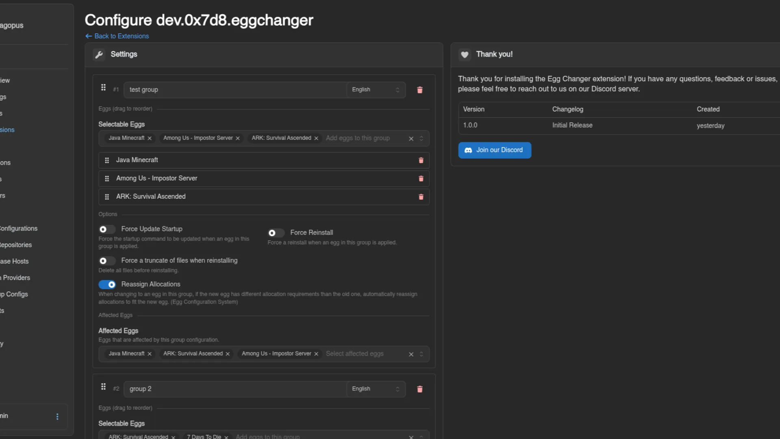Turn on Force Reinstall switch
The height and width of the screenshot is (439, 780).
[x=276, y=233]
